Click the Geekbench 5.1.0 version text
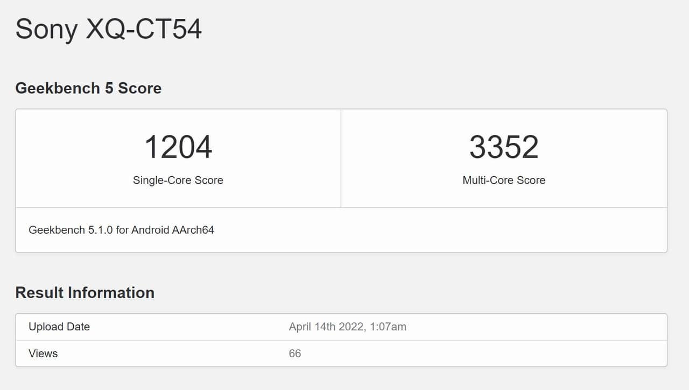Screen dimensions: 689x390 pyautogui.click(x=71, y=230)
